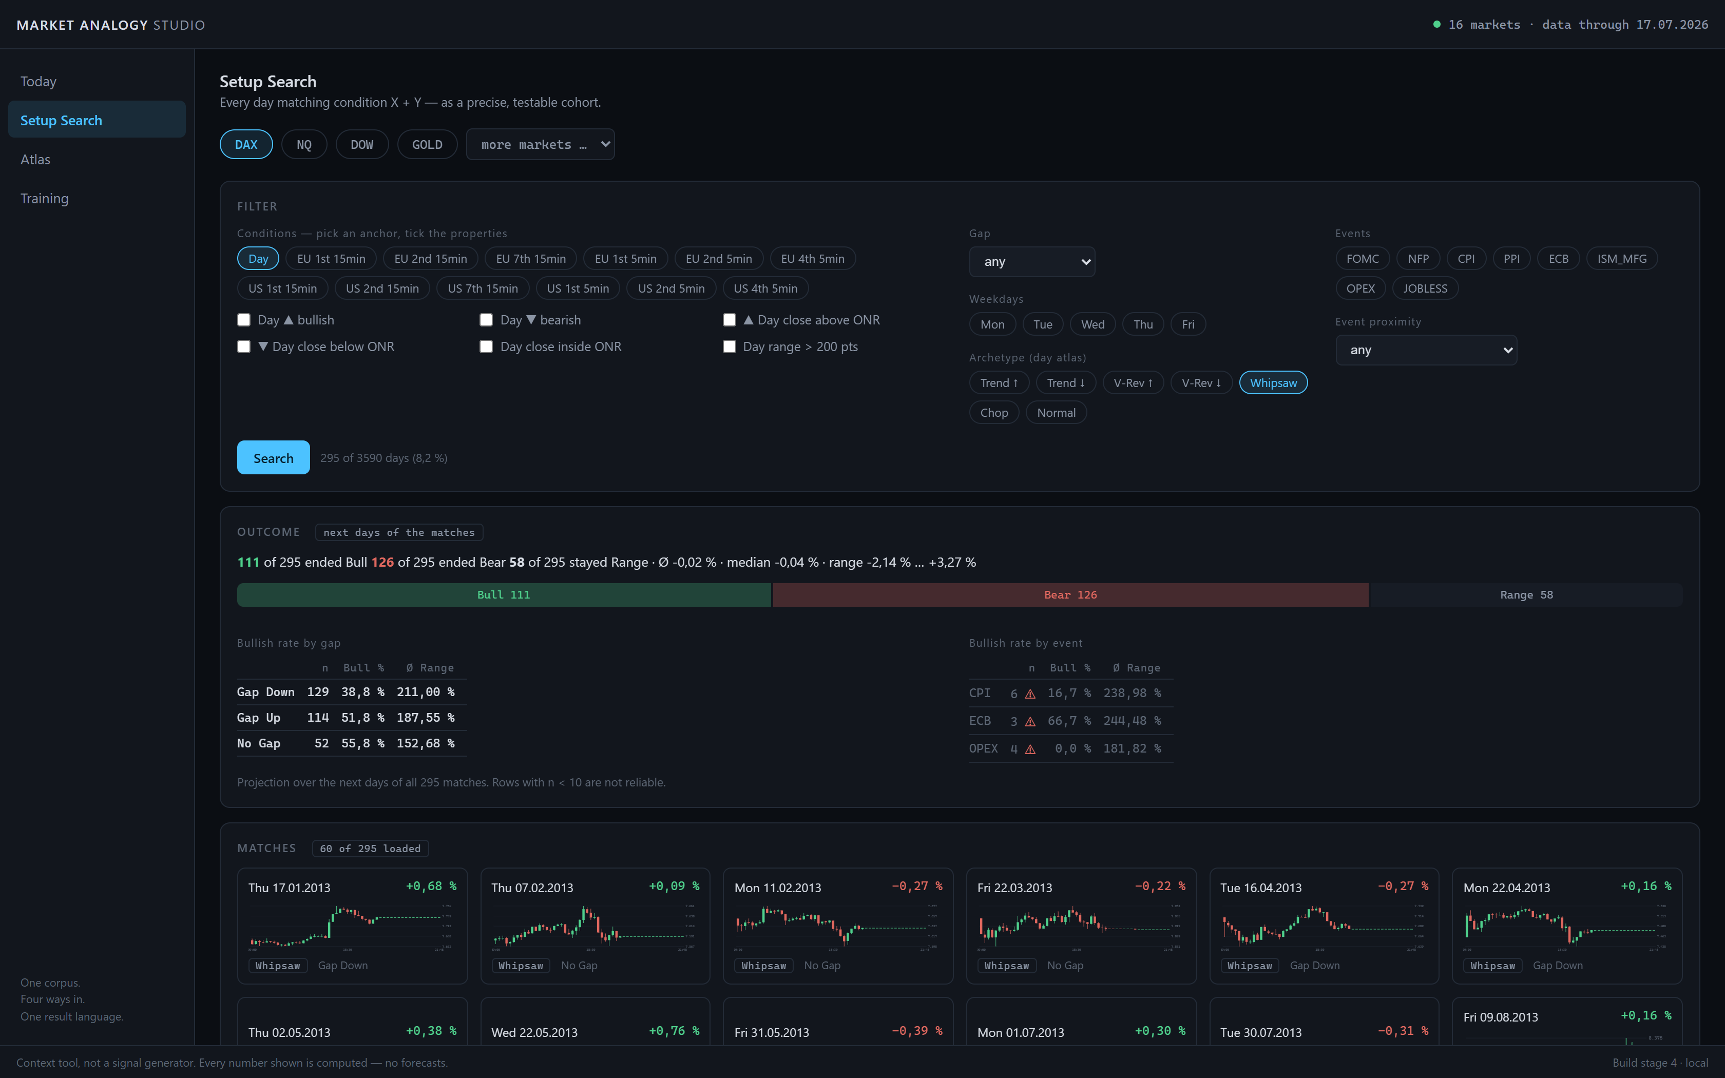
Task: Select the V-Rev ↓ archetype
Action: point(1202,383)
